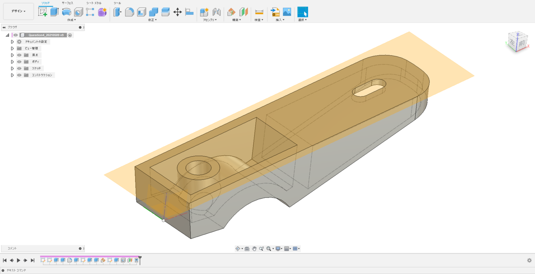
Task: Click the Insert SVG icon
Action: 275,12
